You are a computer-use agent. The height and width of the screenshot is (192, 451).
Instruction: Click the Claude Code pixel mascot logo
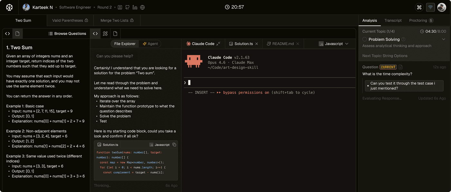(x=193, y=61)
